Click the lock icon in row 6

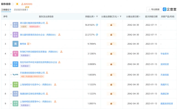[111, 75]
